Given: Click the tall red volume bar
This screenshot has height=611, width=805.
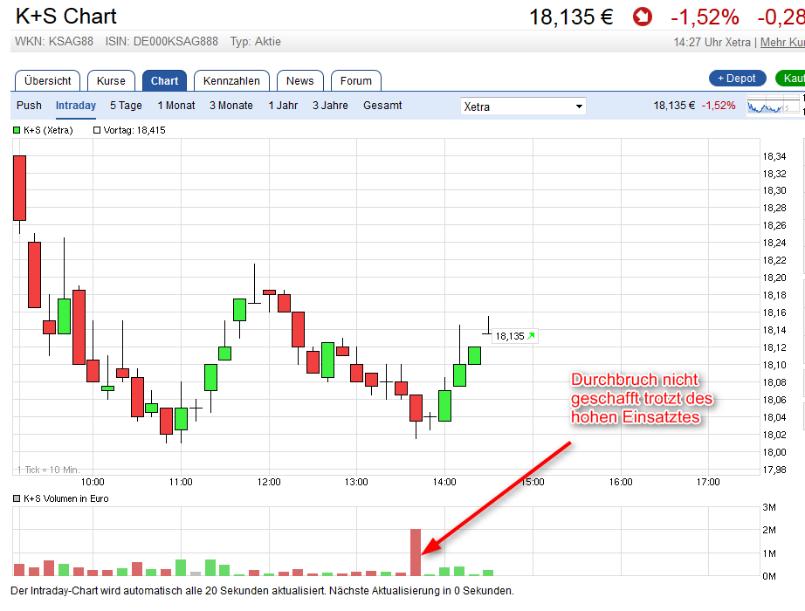Looking at the screenshot, I should (416, 552).
